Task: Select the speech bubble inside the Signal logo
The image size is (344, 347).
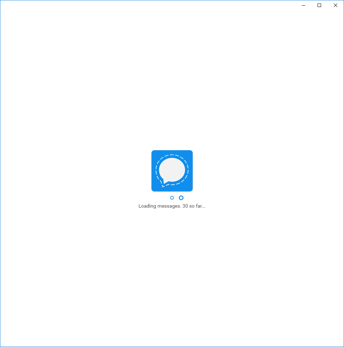Action: point(172,170)
